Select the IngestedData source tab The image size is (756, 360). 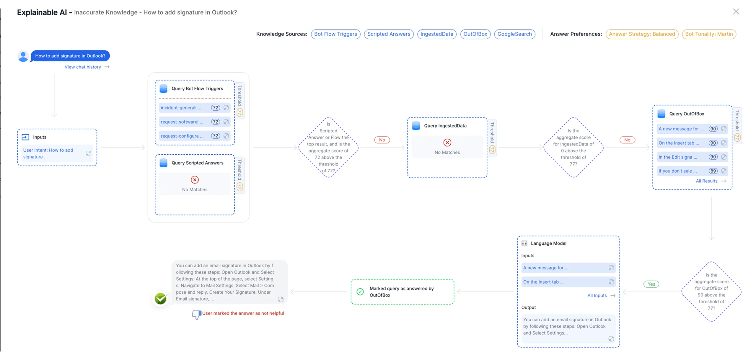(437, 34)
